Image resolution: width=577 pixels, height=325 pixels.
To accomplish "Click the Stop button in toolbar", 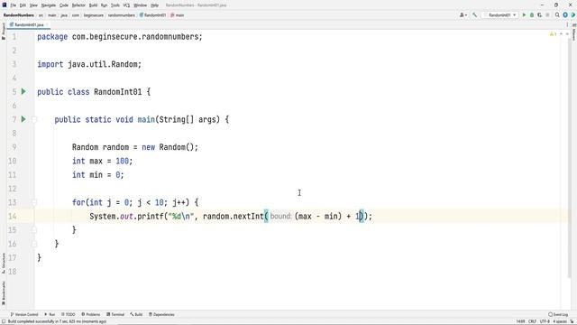I will [x=547, y=15].
